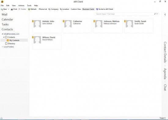The width and height of the screenshot is (168, 120).
Task: Click the "Melissa Johnson" subtitle text
Action: (110, 24)
